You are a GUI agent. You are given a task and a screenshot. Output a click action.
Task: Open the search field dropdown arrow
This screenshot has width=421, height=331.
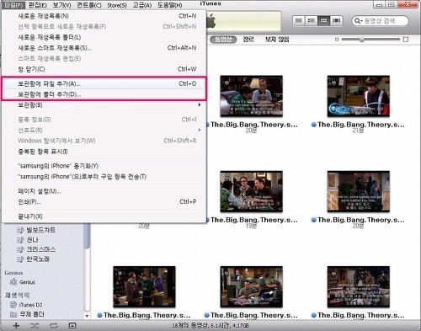tap(361, 21)
